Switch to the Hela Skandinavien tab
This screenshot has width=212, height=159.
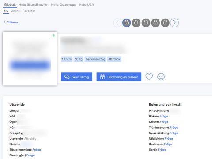pos(34,5)
